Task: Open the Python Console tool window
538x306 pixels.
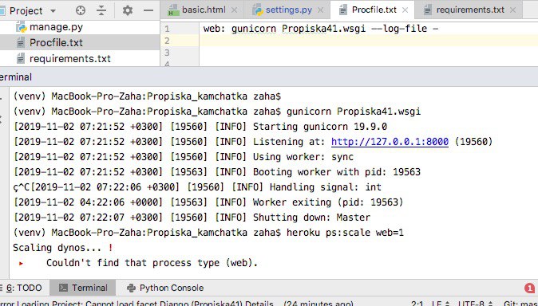Action: point(165,288)
